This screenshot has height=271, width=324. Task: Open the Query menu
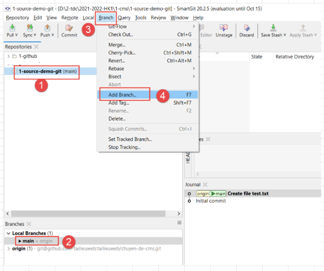click(124, 18)
